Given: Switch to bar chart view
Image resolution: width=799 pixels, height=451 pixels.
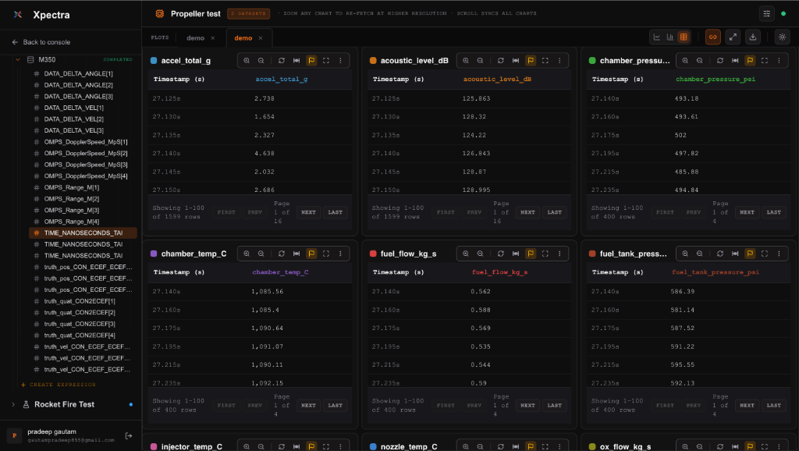Looking at the screenshot, I should coord(670,37).
